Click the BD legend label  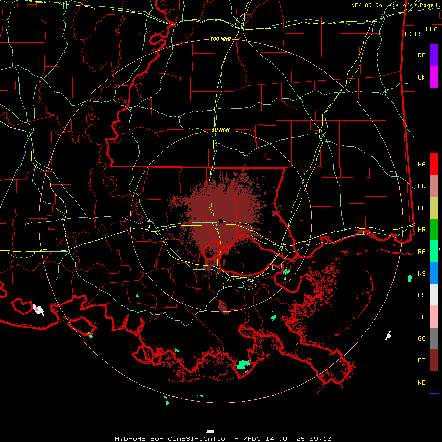(x=421, y=208)
